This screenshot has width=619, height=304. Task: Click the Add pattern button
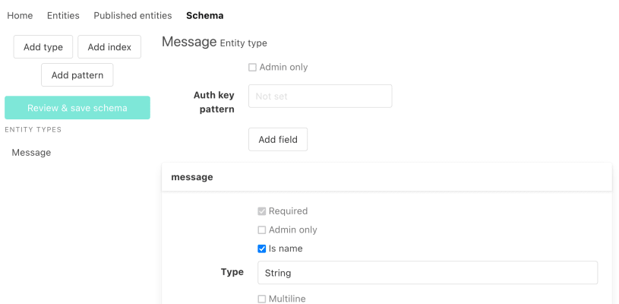pos(77,75)
